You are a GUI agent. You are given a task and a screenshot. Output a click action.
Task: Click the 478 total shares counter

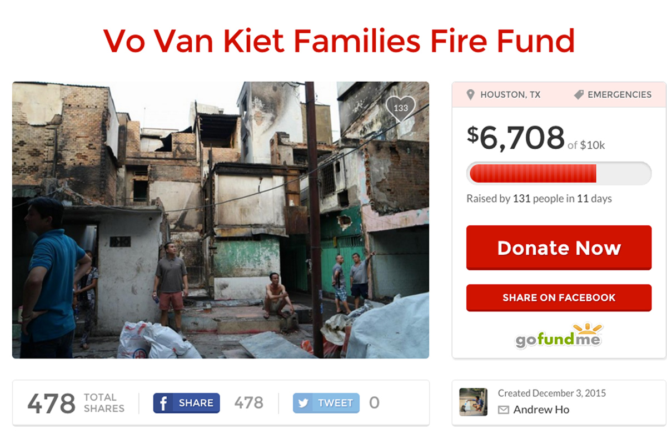[51, 403]
